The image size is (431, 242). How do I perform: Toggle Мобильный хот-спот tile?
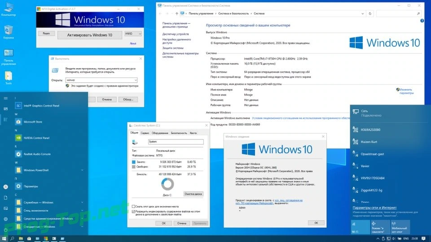[400, 228]
